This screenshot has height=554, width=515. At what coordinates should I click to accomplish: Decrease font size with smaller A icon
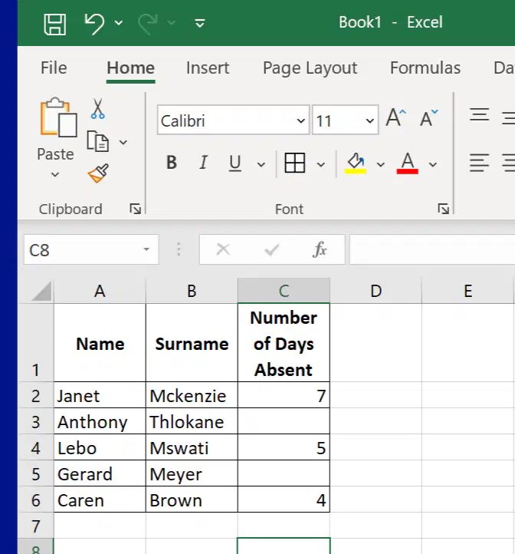pos(428,118)
